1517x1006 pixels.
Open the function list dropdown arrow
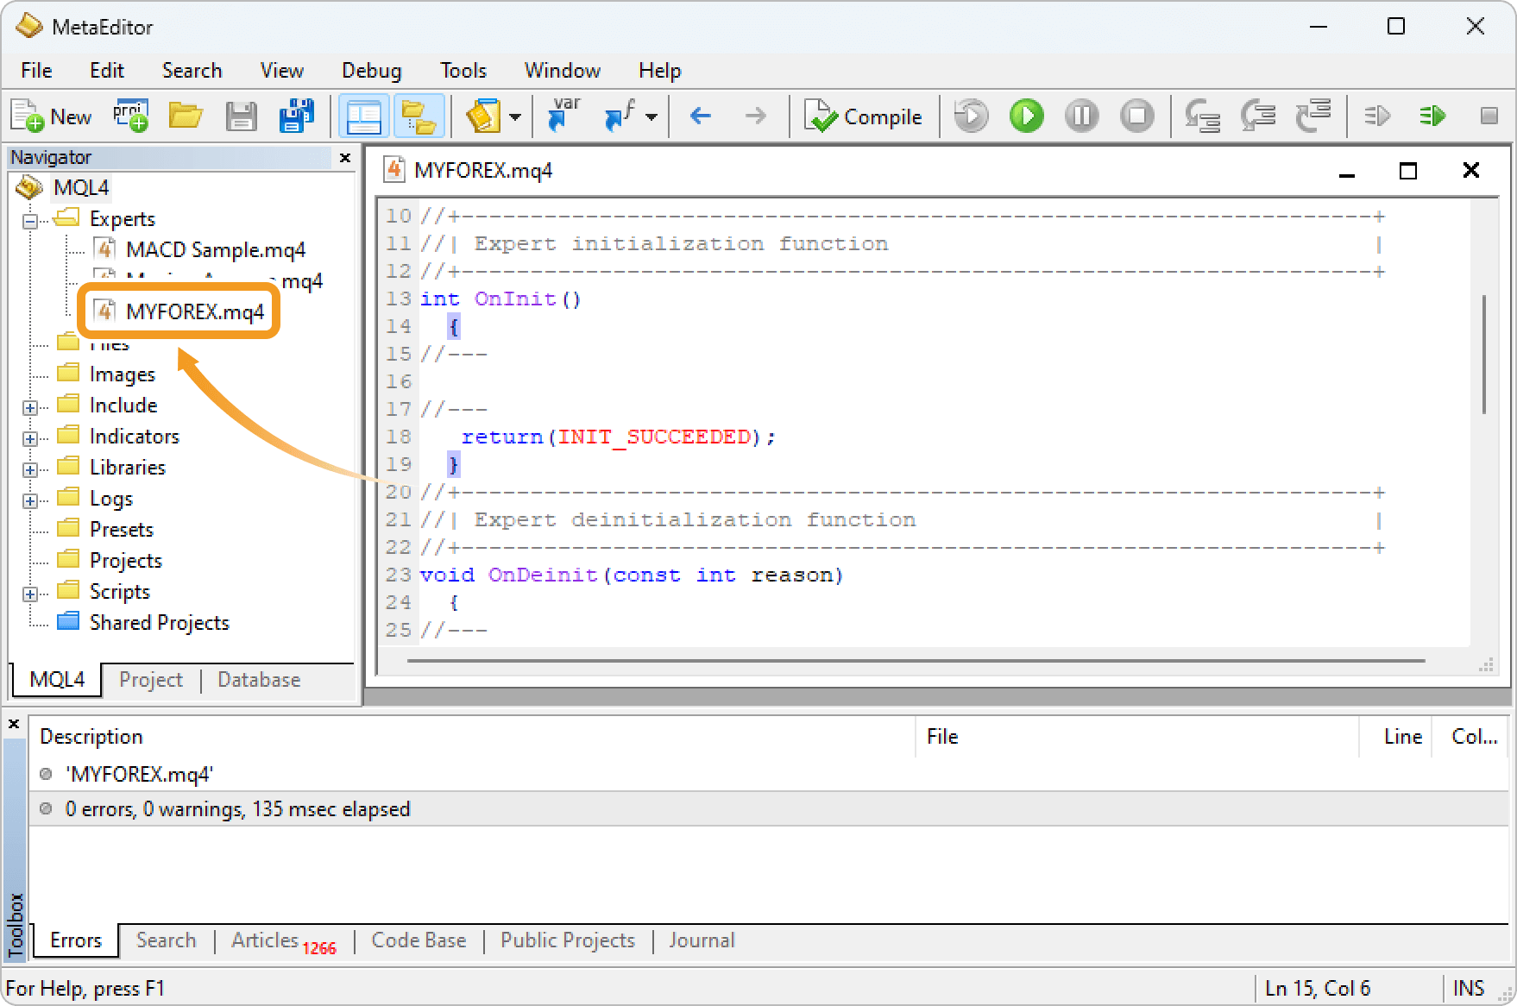tap(651, 117)
